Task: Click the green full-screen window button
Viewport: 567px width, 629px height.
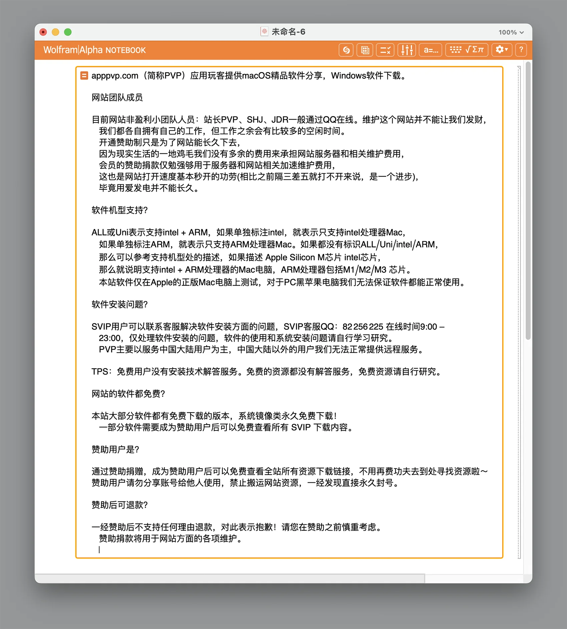Action: click(x=68, y=32)
